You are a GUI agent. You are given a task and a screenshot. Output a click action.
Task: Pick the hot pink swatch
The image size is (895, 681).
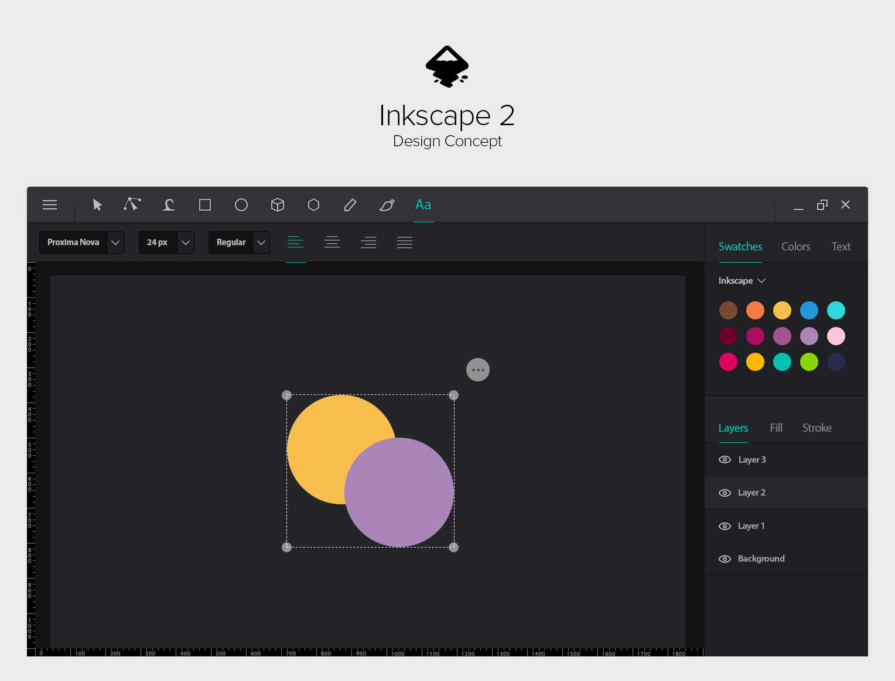pos(728,362)
